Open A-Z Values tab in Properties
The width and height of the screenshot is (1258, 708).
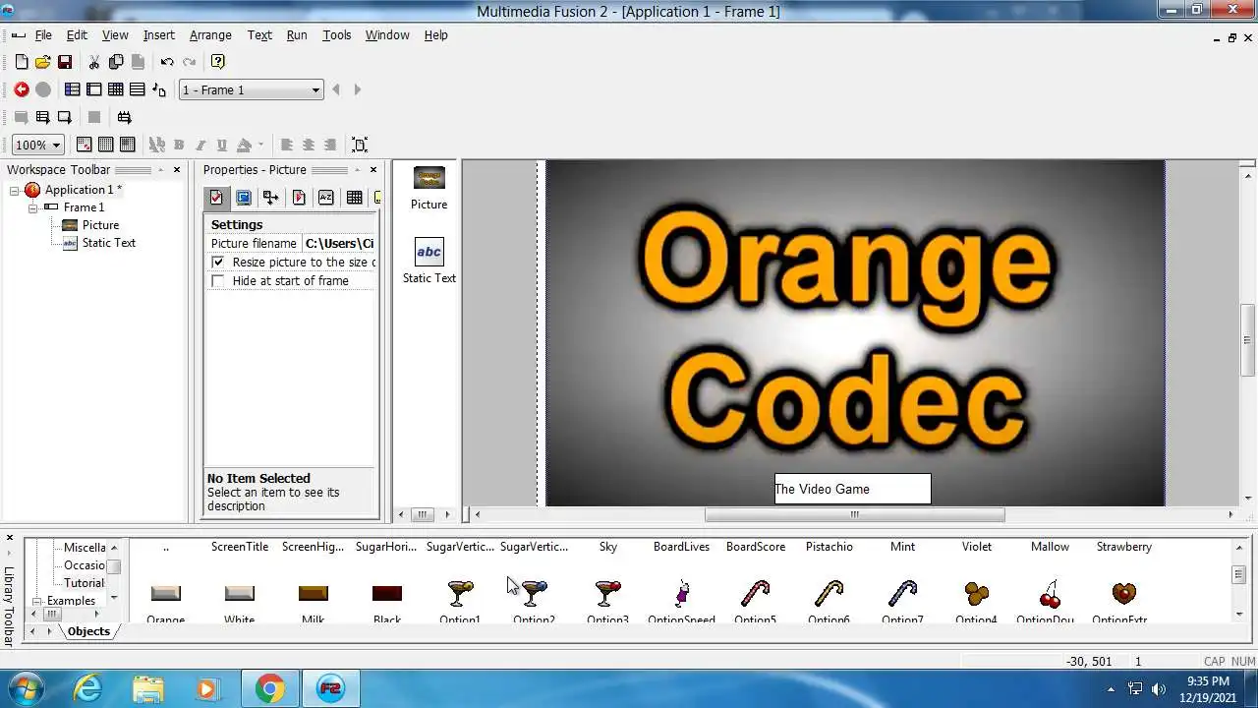tap(326, 198)
